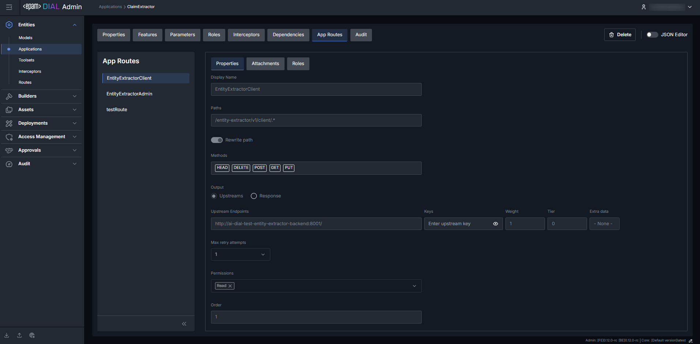
Task: Click the upload icon in the bottom-left corner
Action: click(x=19, y=335)
